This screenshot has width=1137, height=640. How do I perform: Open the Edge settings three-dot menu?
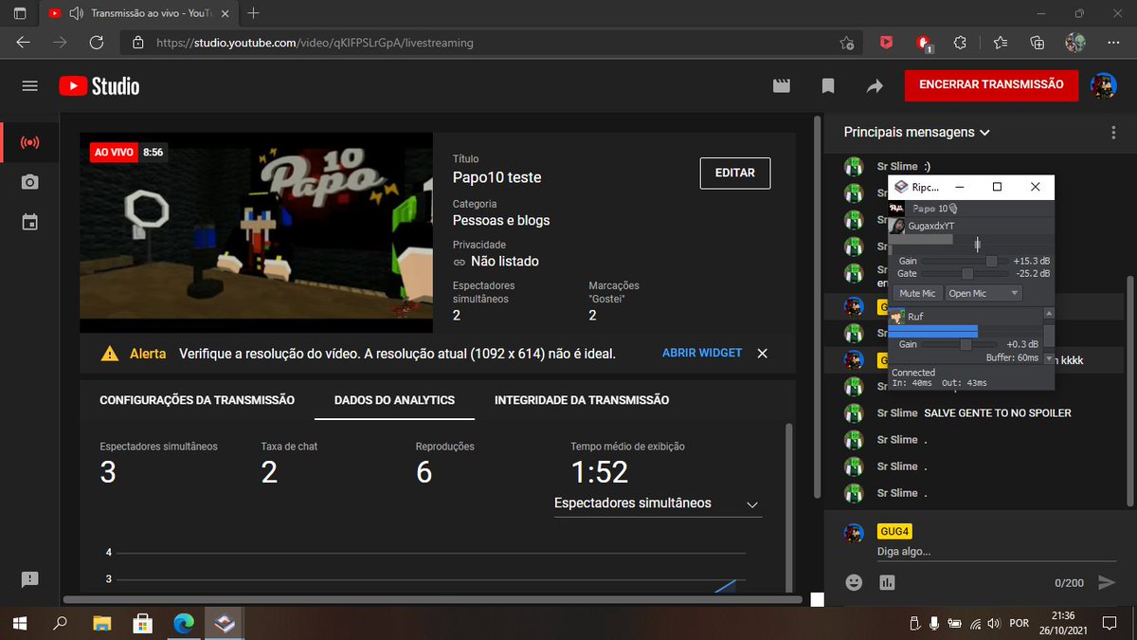click(x=1112, y=43)
